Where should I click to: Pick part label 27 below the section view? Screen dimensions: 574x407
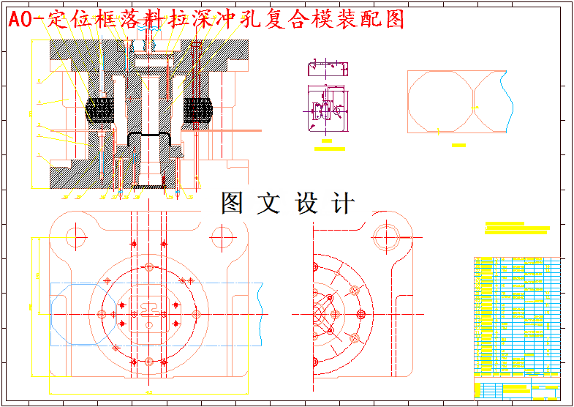[115, 198]
